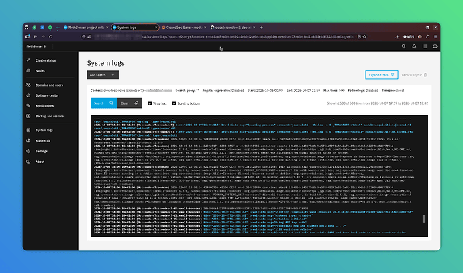
Task: Toggle the Wrap text checkbox
Action: pos(150,103)
